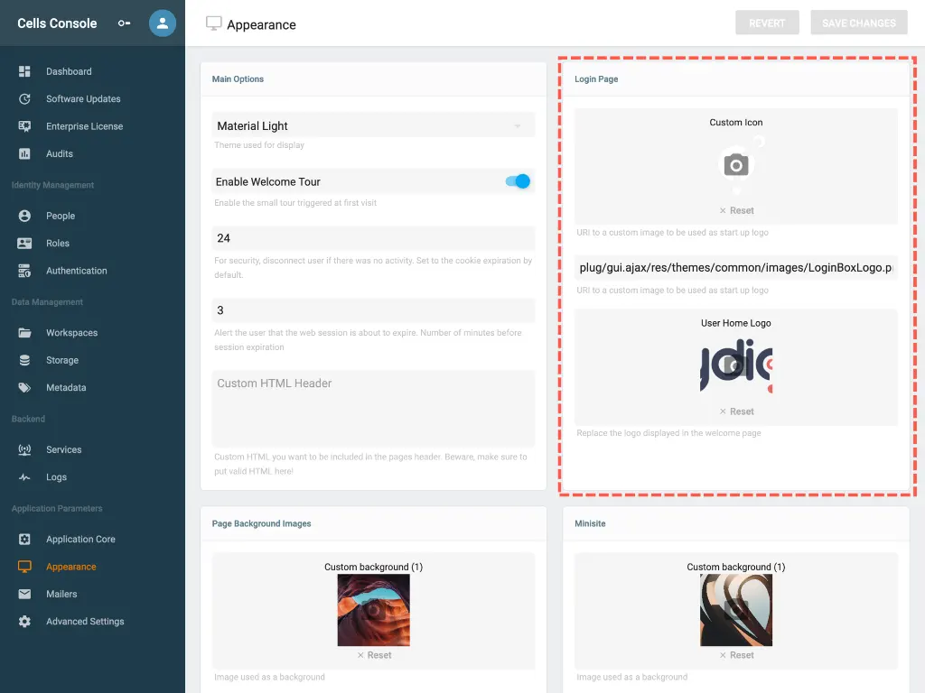The image size is (925, 693).
Task: Click the LoginBoxLogo URI input field
Action: 735,268
